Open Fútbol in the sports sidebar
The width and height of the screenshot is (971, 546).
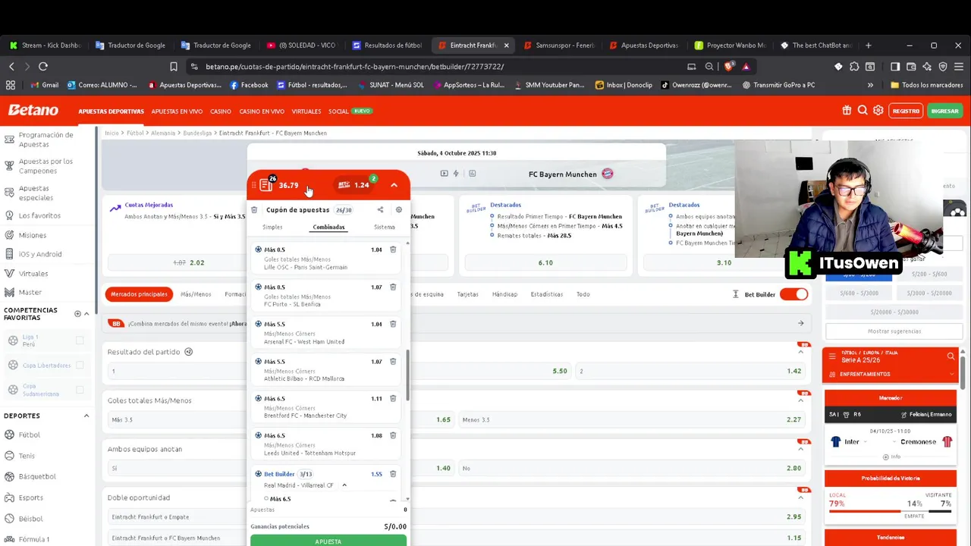tap(30, 435)
